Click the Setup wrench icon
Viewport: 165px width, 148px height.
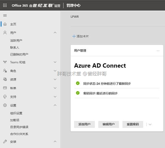click(x=5, y=141)
